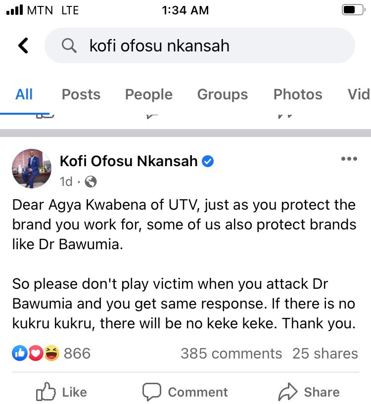371x404 pixels.
Task: Open the 25 shares list
Action: [x=325, y=354]
